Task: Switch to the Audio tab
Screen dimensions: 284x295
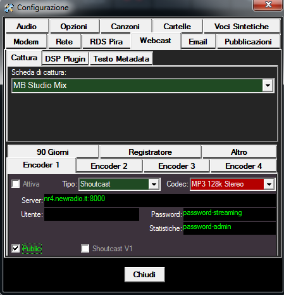Action: pos(27,27)
